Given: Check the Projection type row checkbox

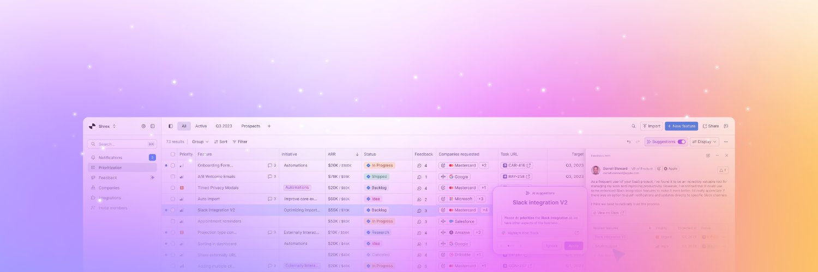Looking at the screenshot, I should coord(173,232).
